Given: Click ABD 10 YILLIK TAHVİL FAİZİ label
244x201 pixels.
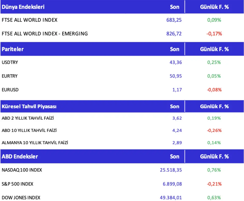Looking at the screenshot, I should pyautogui.click(x=29, y=130).
